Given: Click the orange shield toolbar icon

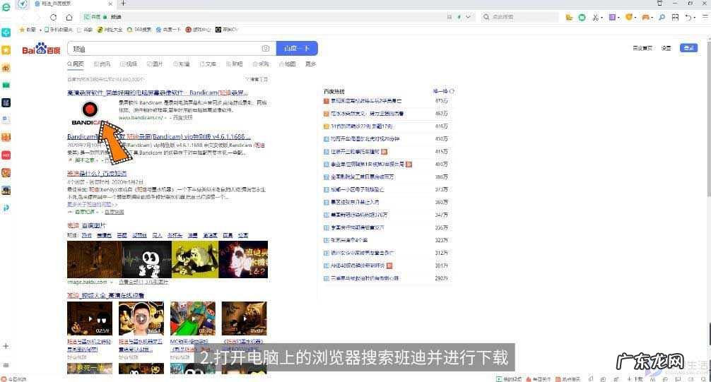Looking at the screenshot, I should pos(628,17).
